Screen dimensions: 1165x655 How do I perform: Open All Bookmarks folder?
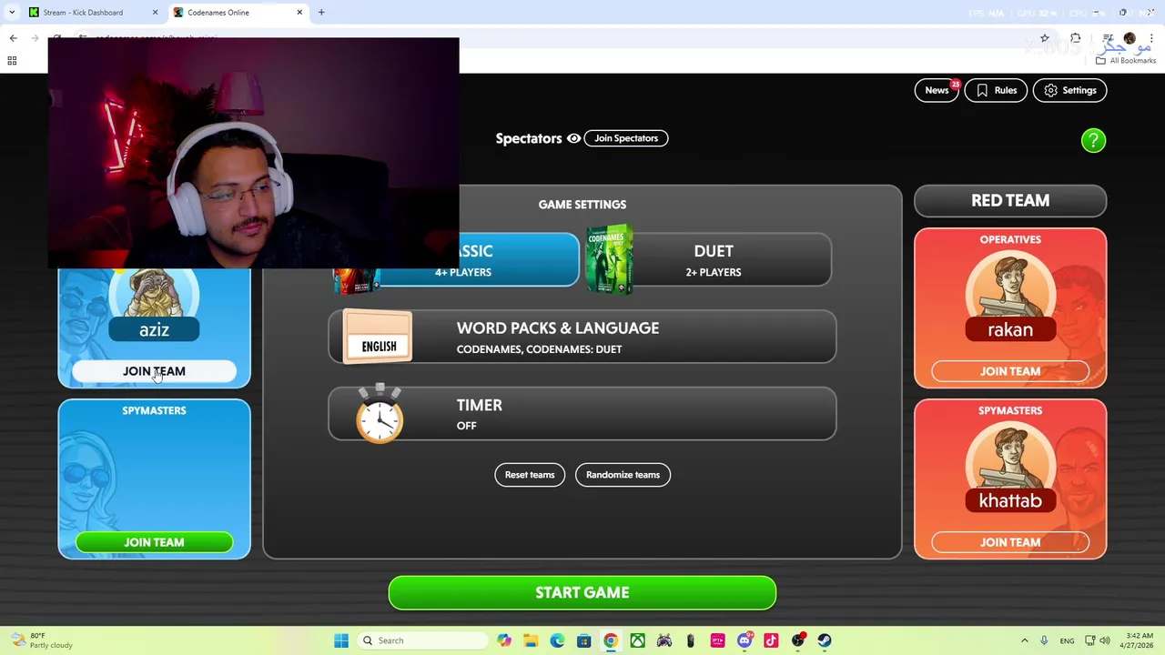point(1126,61)
